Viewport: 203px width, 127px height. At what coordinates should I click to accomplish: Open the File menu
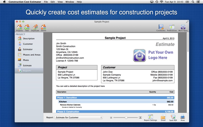46,2
